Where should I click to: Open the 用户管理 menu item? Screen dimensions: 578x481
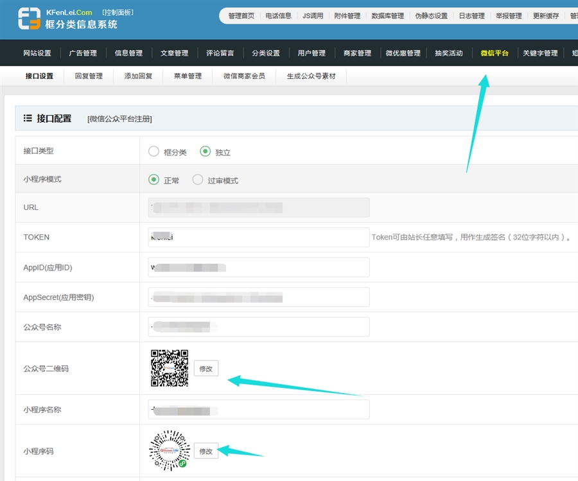click(311, 53)
